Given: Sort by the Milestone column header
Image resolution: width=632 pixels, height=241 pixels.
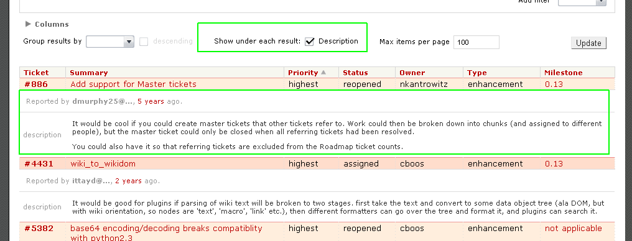Looking at the screenshot, I should (x=564, y=73).
